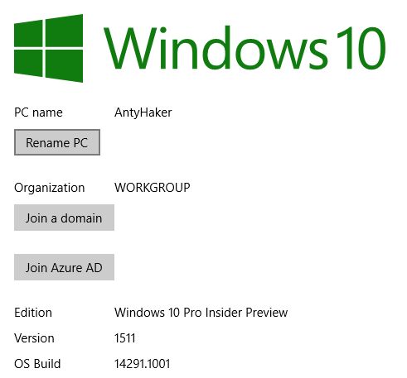Click the Join Azure AD button
Screen dimensions: 407x378
[x=64, y=267]
